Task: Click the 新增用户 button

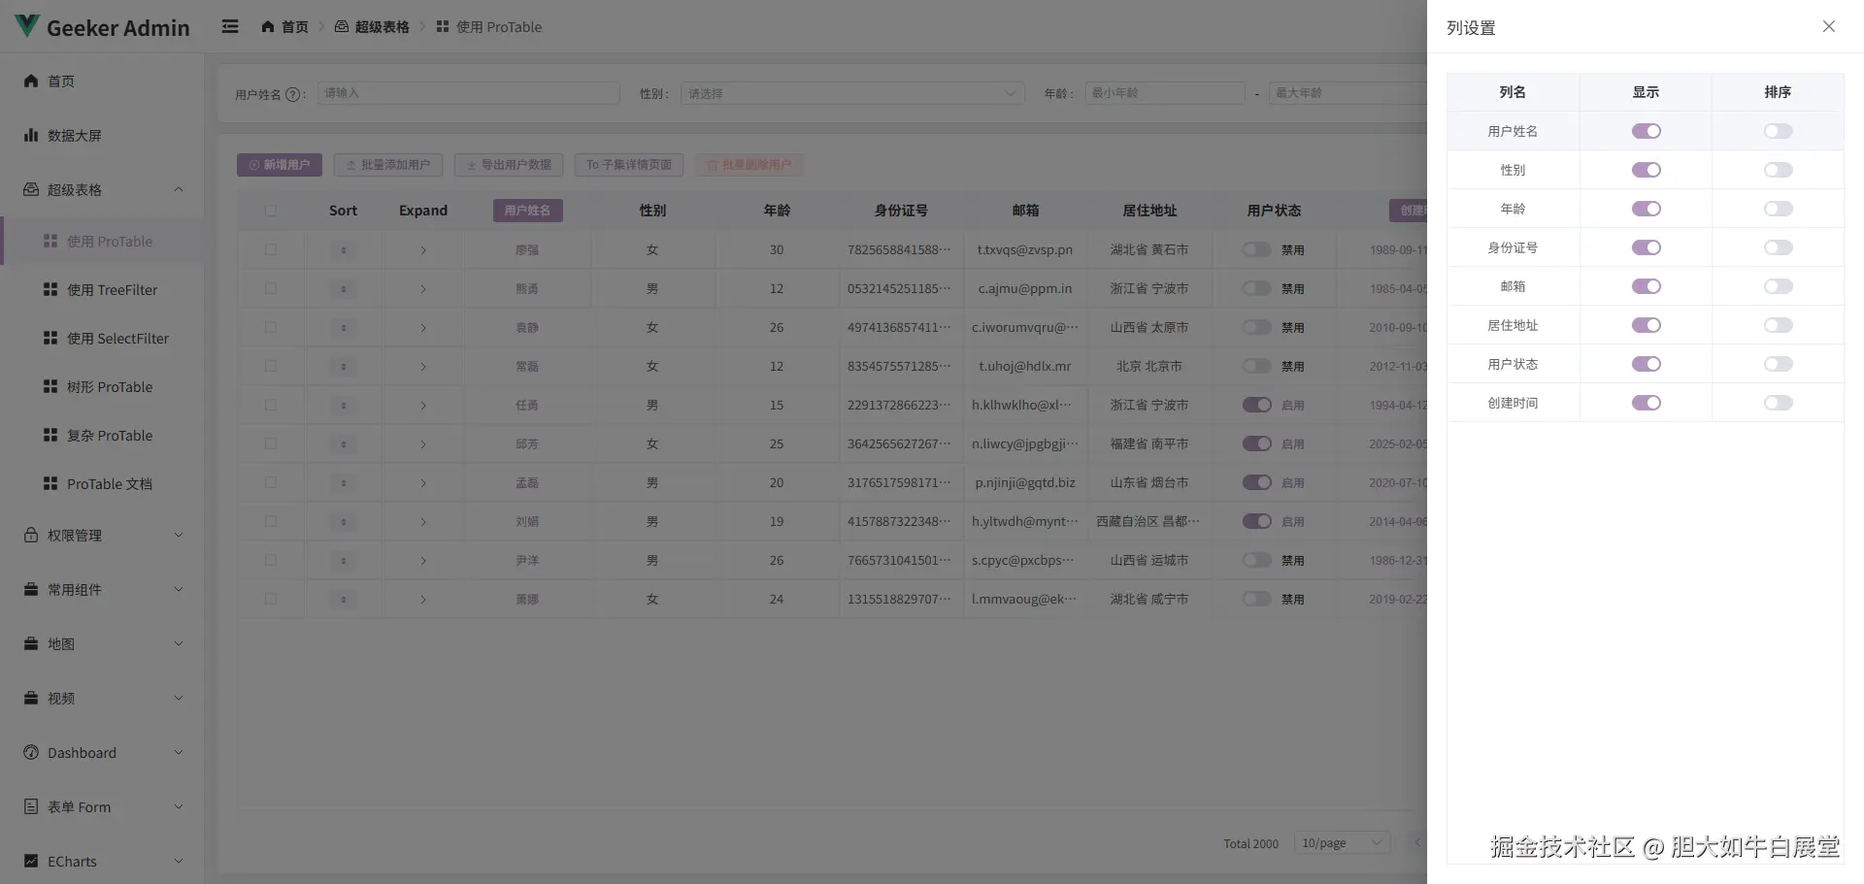Action: 280,165
